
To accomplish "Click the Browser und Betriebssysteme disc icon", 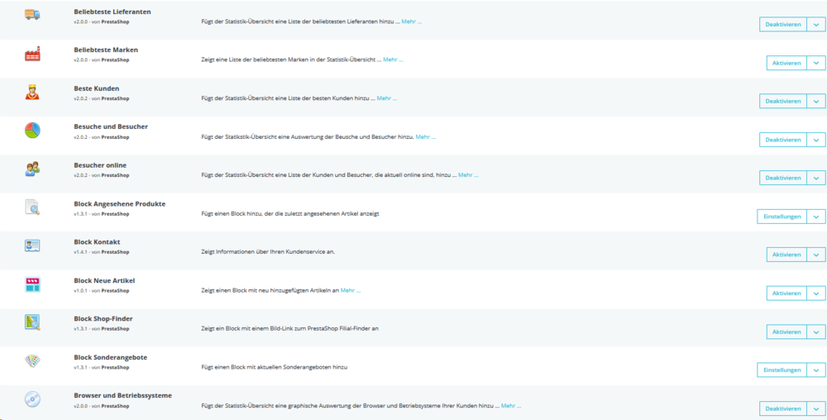I will 32,399.
